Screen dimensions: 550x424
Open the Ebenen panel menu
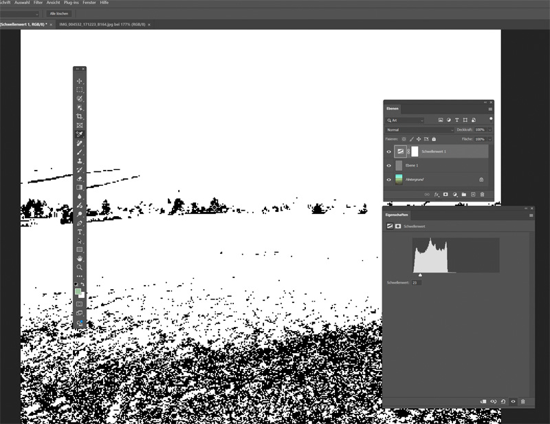(490, 109)
